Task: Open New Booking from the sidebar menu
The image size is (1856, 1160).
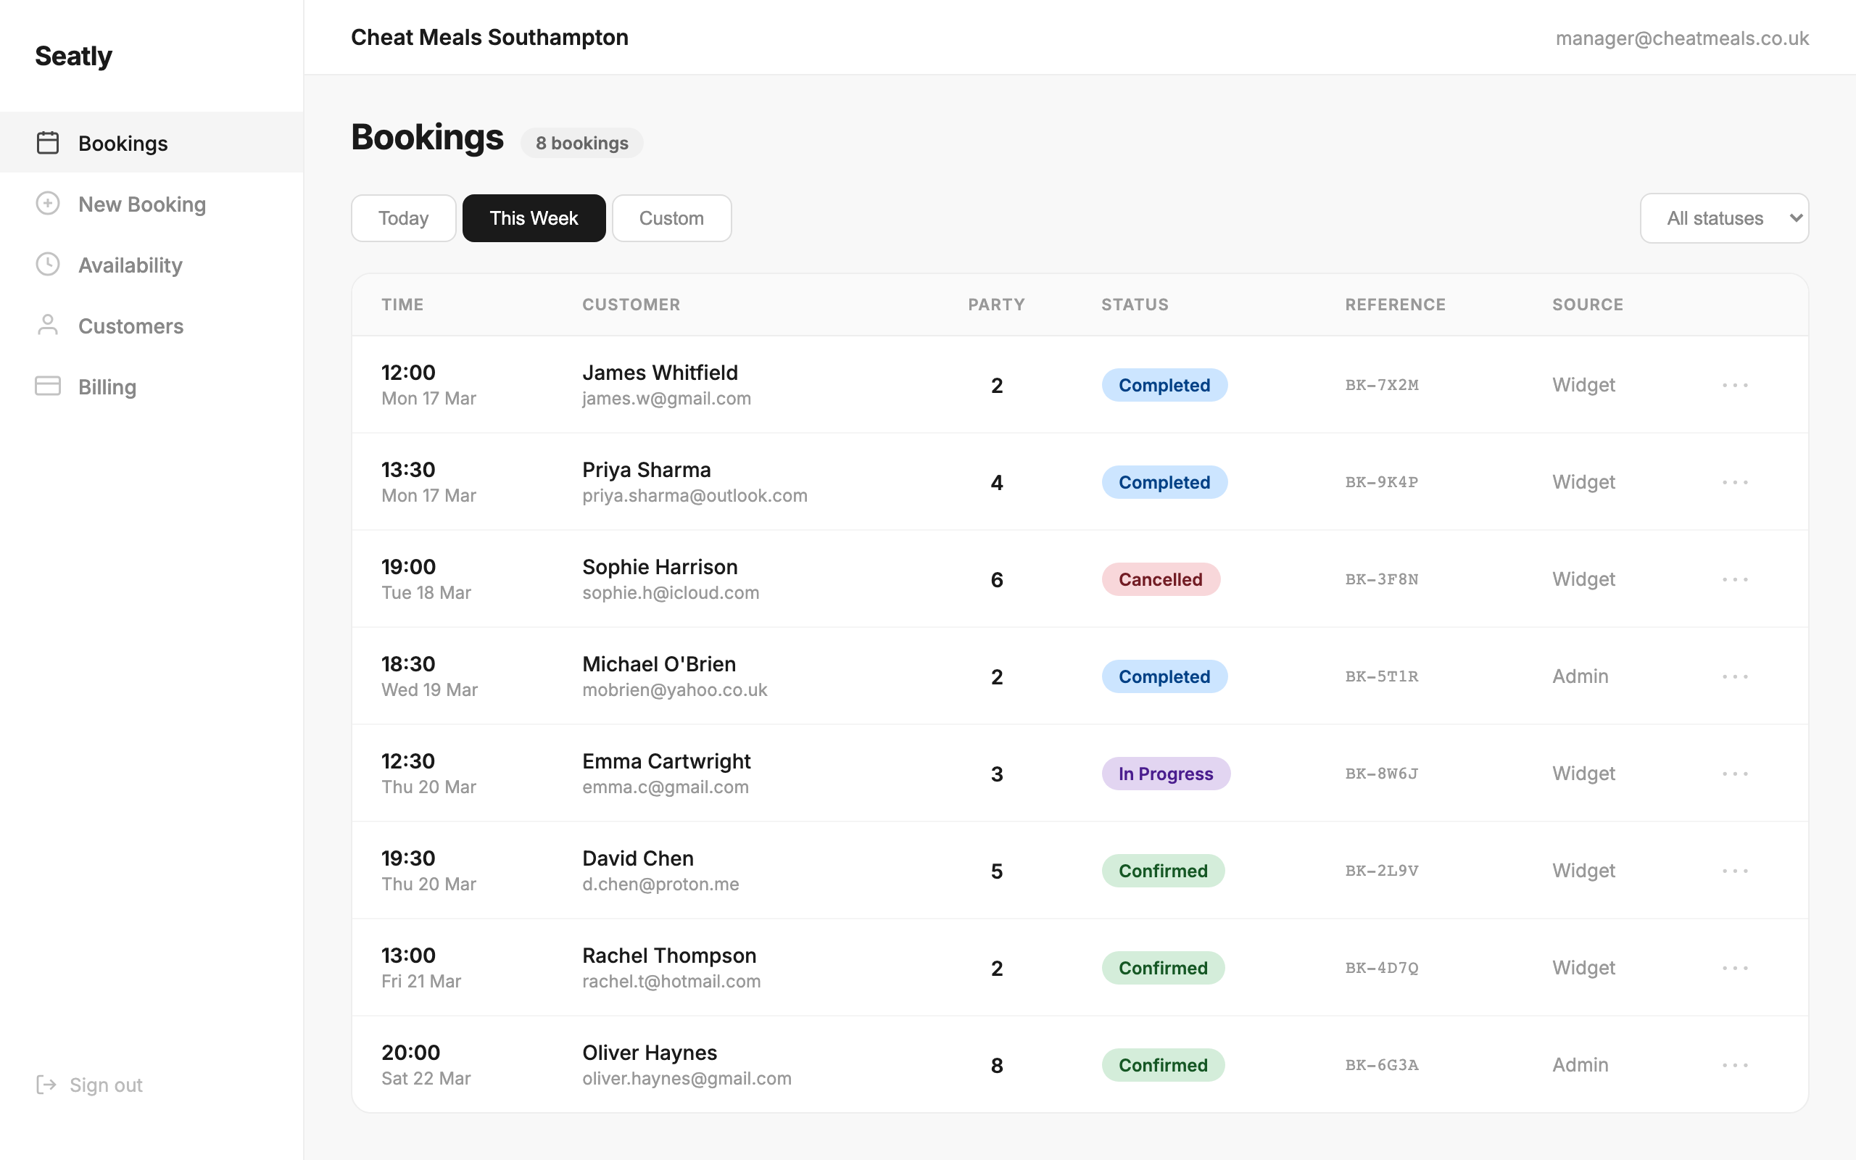Action: tap(142, 203)
